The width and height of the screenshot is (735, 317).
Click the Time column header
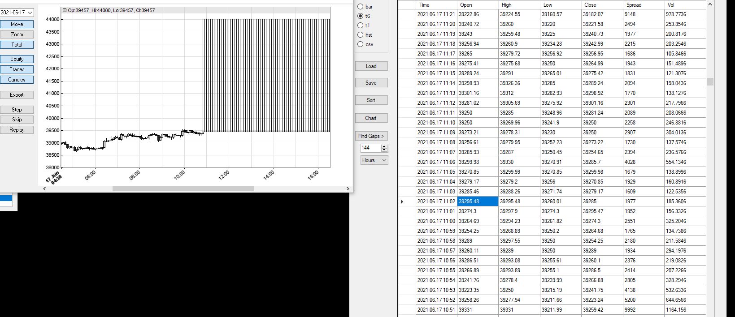424,5
